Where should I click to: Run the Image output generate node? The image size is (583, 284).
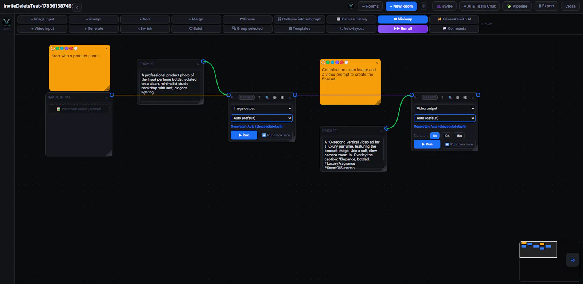(244, 135)
